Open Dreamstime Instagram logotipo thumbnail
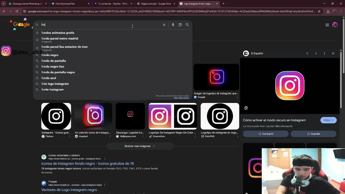The height and width of the screenshot is (194, 345). point(173,116)
